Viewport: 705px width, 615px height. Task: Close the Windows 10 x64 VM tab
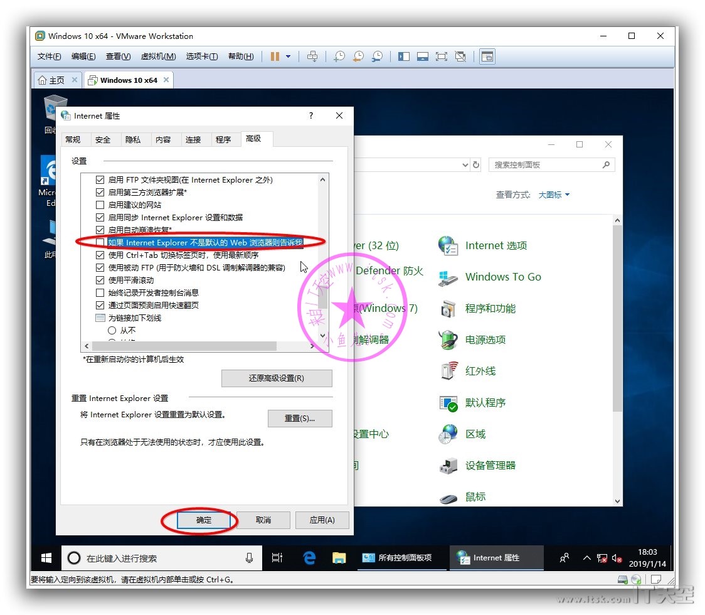[166, 80]
